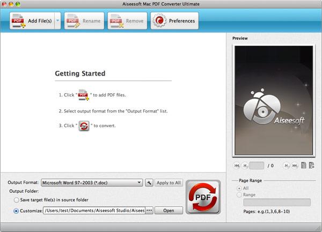Open Preferences
322x232 pixels.
(x=174, y=21)
